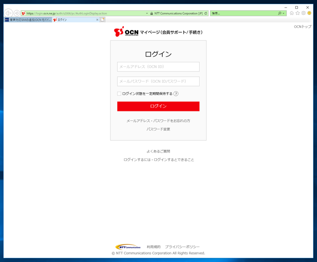This screenshot has height=262, width=317.
Task: Refresh the page with reload icon
Action: point(206,13)
